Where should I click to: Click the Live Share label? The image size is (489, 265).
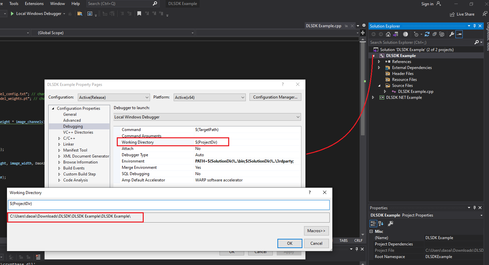(465, 14)
